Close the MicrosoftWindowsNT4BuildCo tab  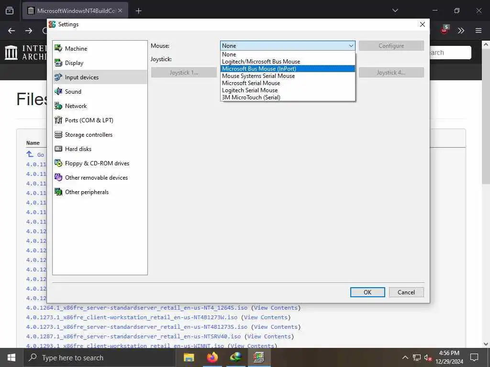(x=120, y=11)
